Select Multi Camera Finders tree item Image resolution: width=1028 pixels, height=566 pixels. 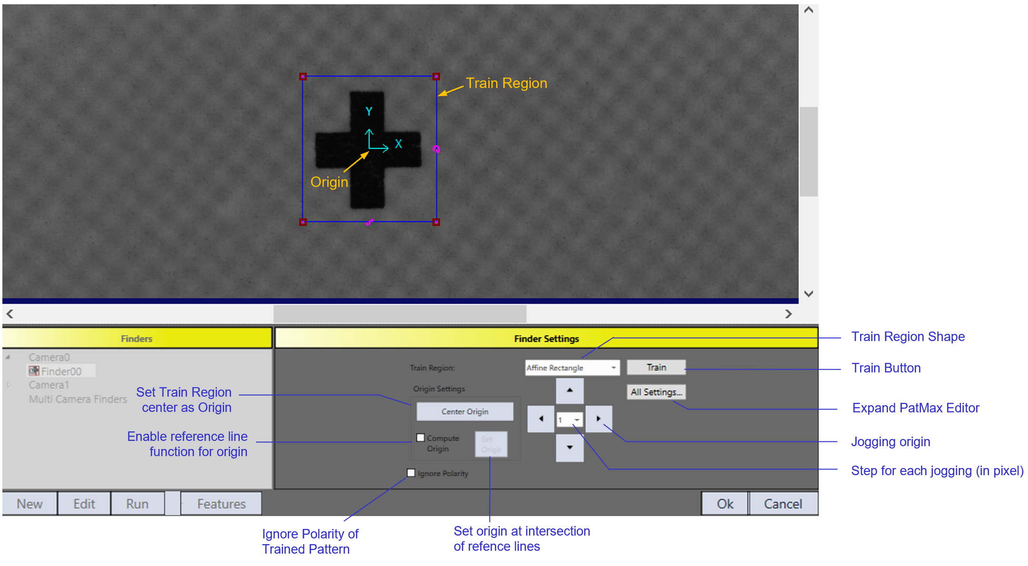click(78, 399)
